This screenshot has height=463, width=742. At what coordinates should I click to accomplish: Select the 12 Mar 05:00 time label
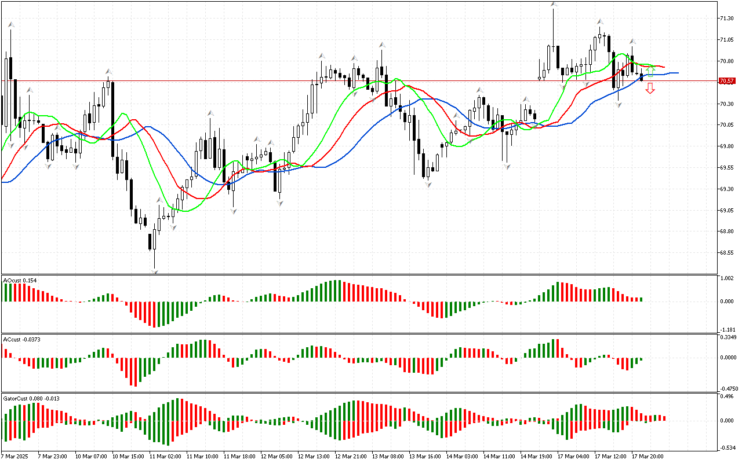(275, 457)
